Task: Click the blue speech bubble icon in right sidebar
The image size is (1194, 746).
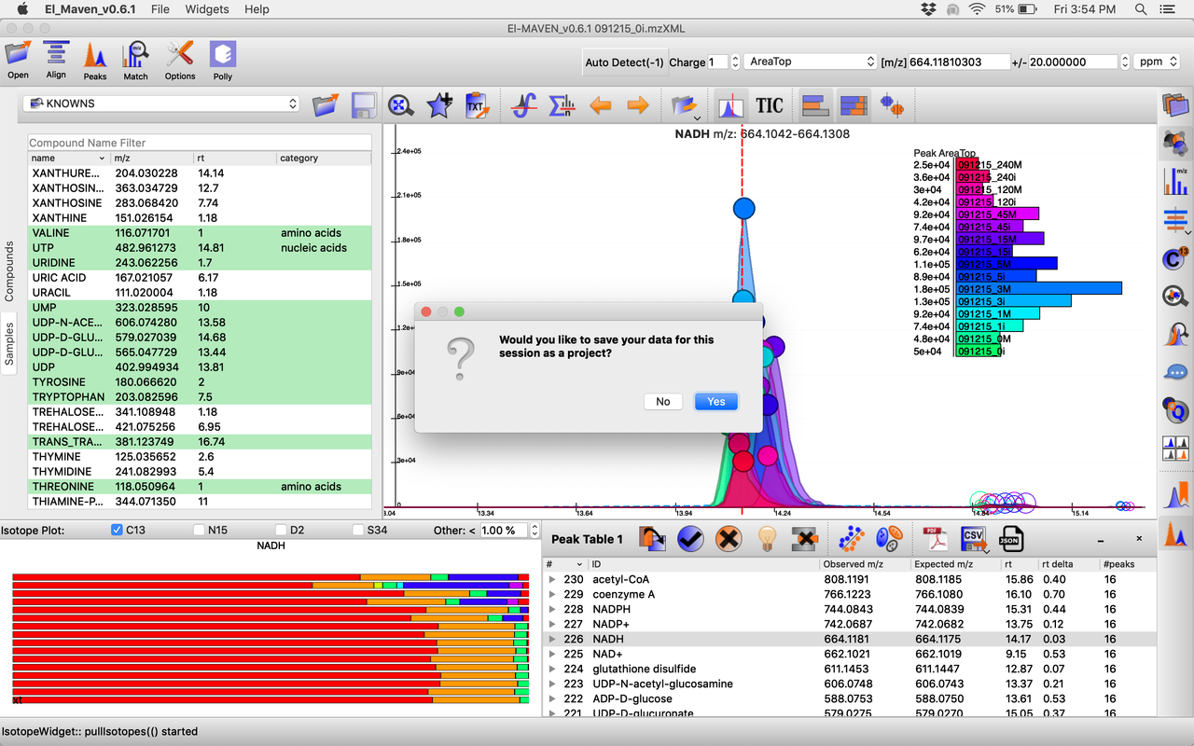Action: tap(1175, 372)
